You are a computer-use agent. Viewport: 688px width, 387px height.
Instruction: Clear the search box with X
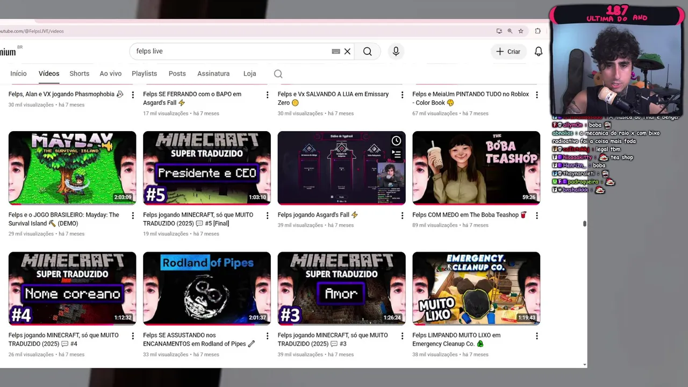[347, 51]
